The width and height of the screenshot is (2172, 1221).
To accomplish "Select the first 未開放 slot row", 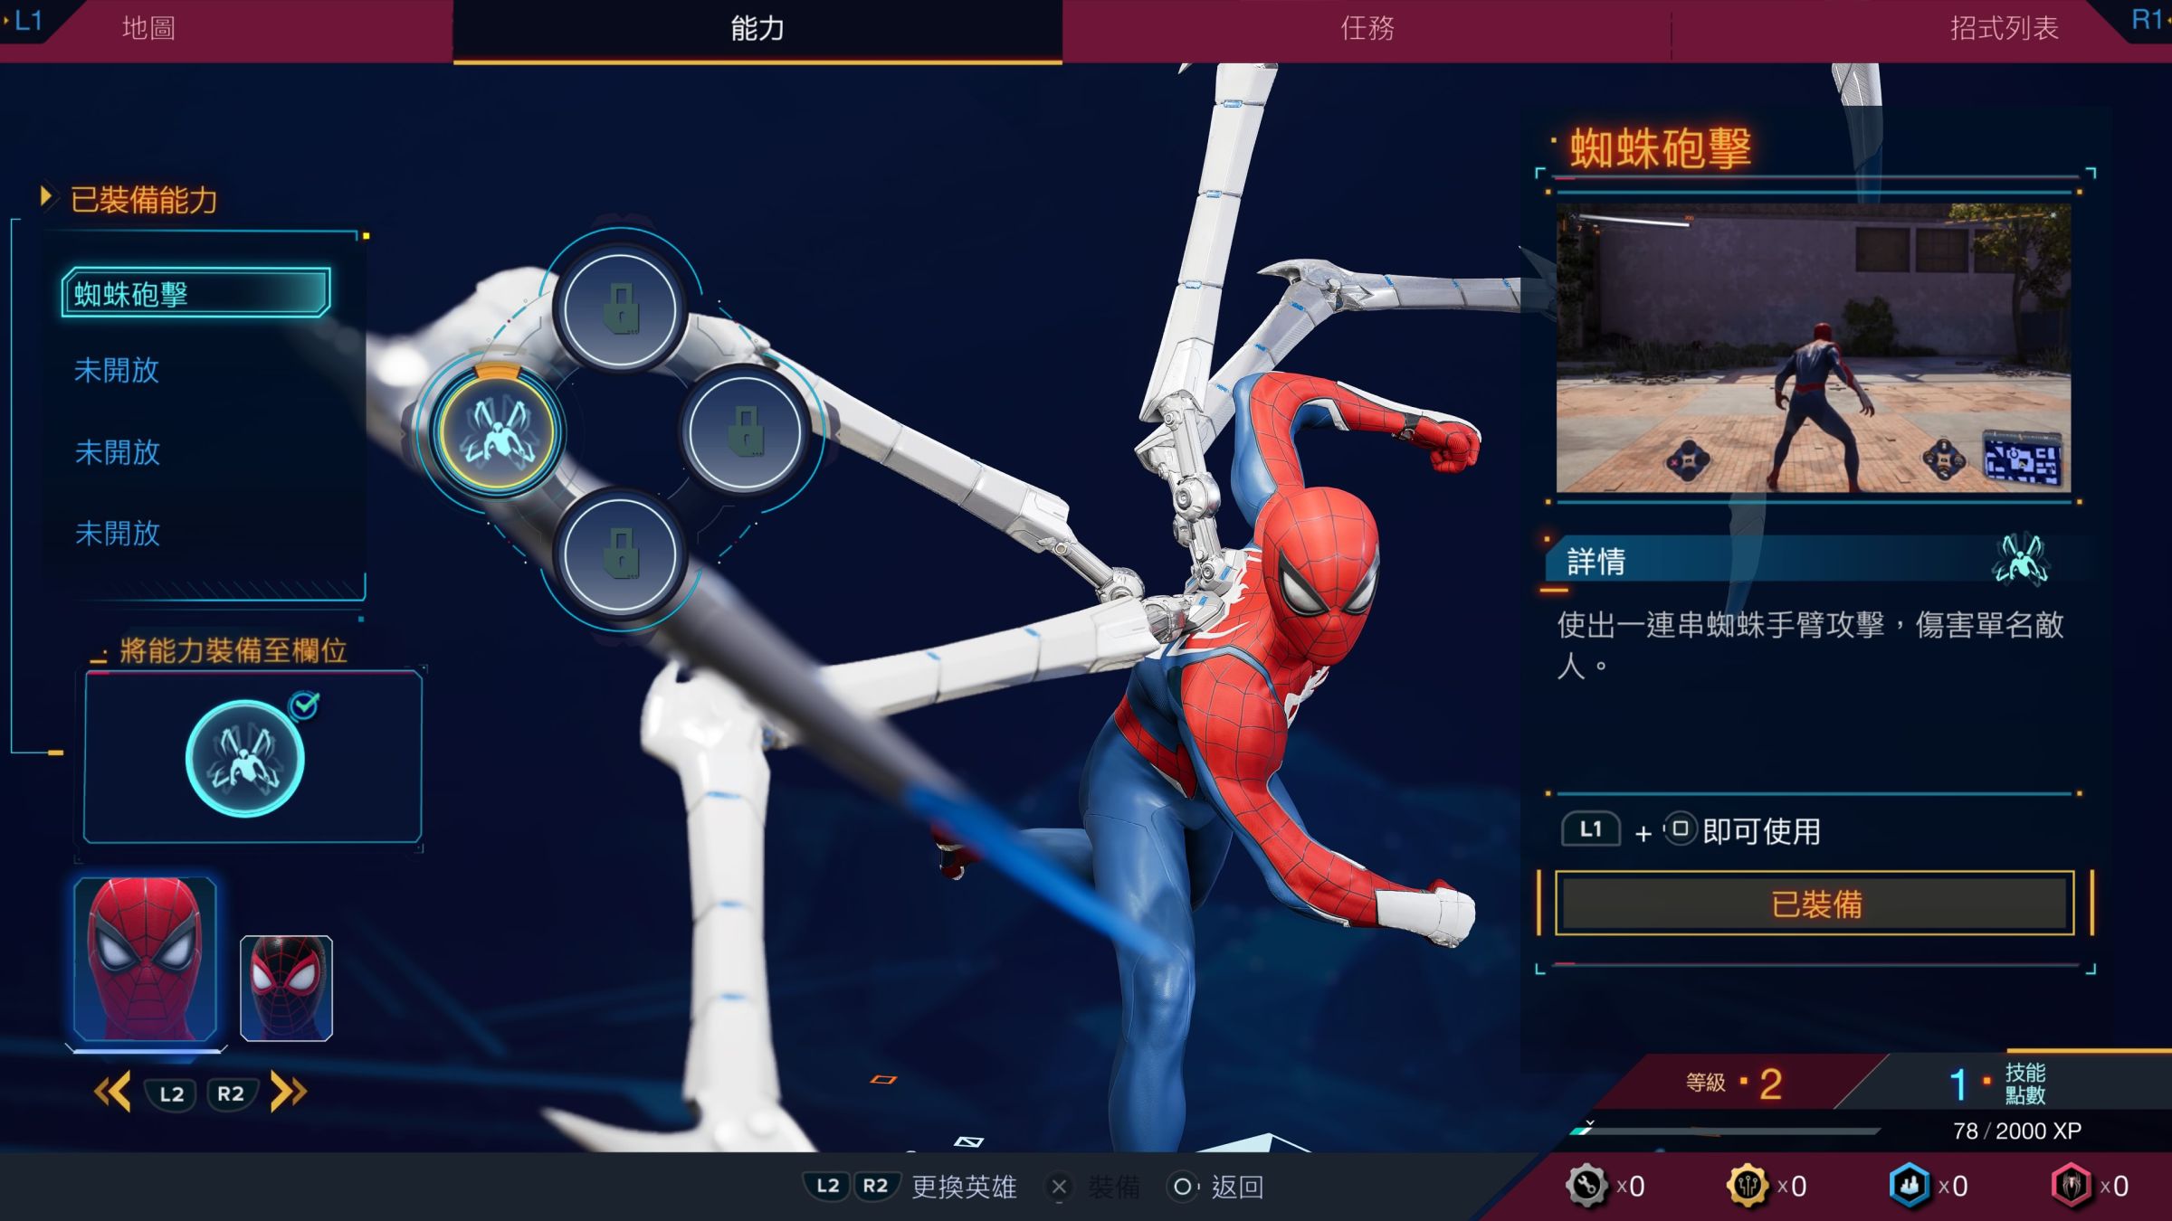I will coord(117,369).
